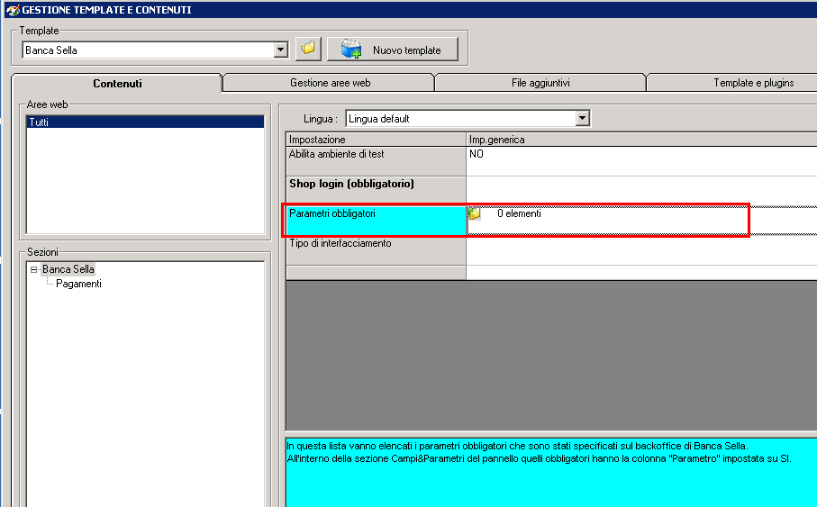
Task: Open the File aggiuntivi tab
Action: 540,82
